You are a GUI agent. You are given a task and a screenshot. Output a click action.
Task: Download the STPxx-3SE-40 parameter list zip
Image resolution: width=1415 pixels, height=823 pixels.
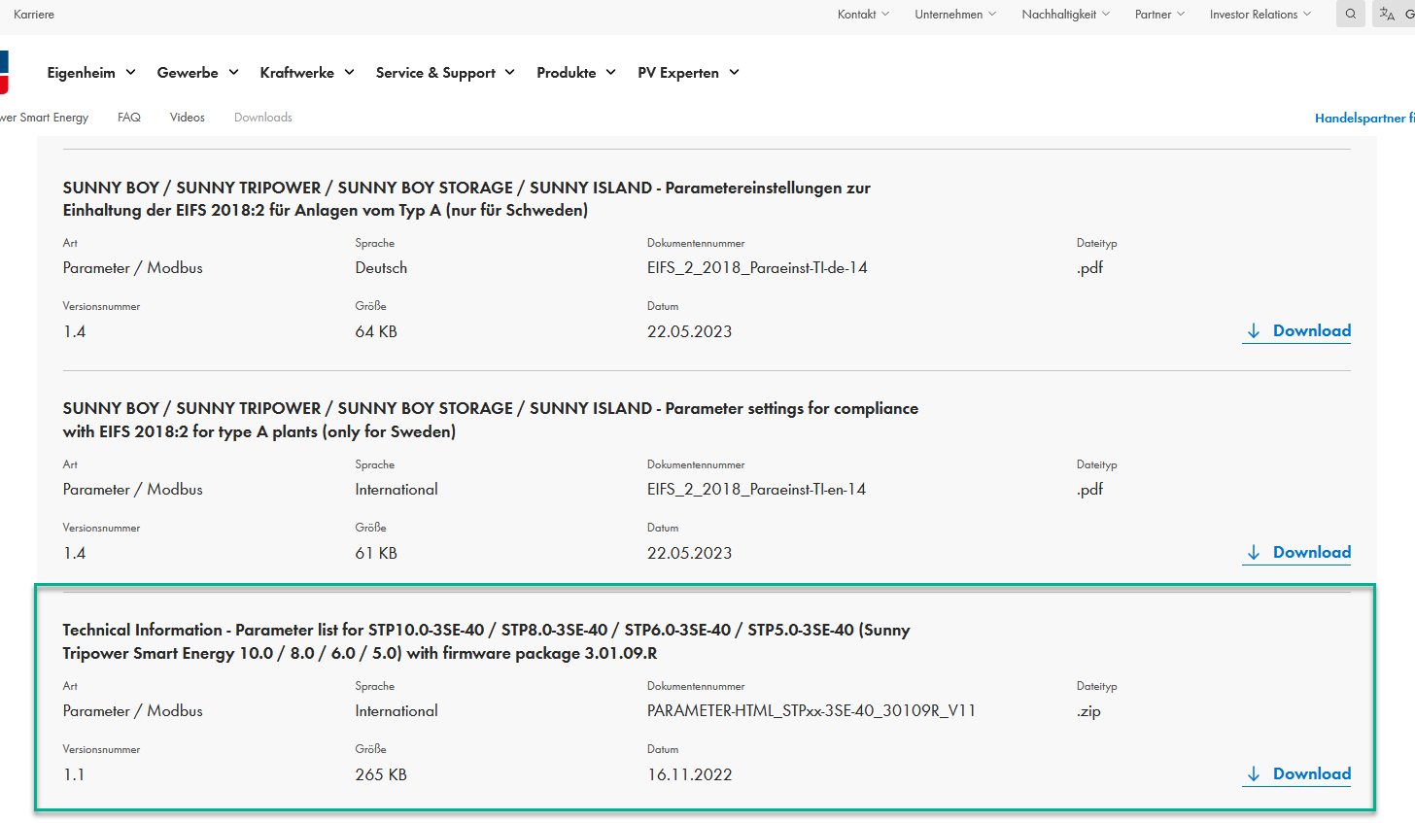(1296, 774)
